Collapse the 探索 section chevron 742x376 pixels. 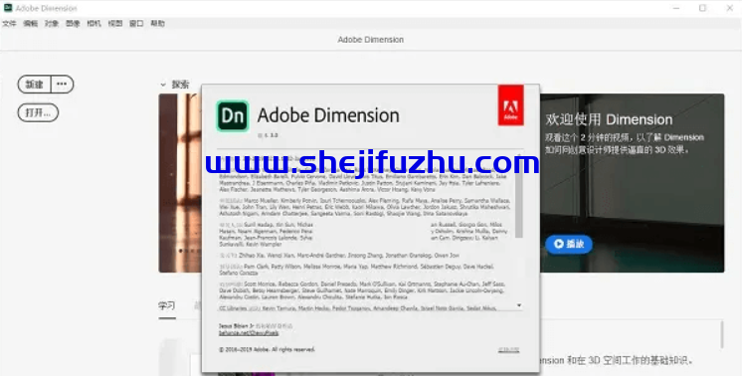[x=163, y=85]
